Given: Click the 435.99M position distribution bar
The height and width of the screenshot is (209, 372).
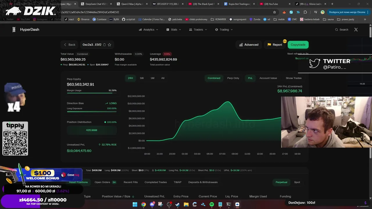Looking at the screenshot, I should click(x=92, y=130).
